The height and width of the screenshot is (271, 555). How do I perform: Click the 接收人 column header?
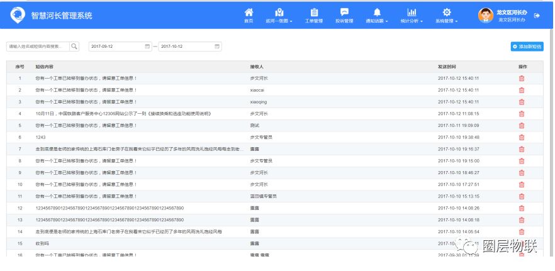coord(257,67)
